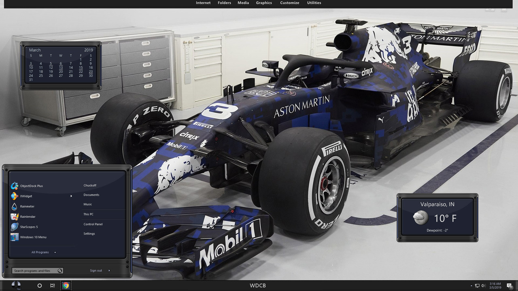Image resolution: width=518 pixels, height=291 pixels.
Task: Click the ObjectDock Plus icon in Start menu
Action: coord(15,186)
